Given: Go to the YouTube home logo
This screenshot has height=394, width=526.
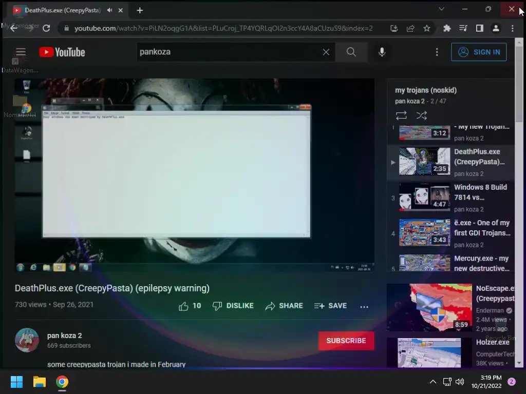Looking at the screenshot, I should point(62,52).
